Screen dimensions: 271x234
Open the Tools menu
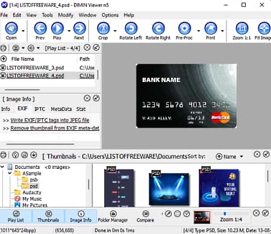(48, 15)
